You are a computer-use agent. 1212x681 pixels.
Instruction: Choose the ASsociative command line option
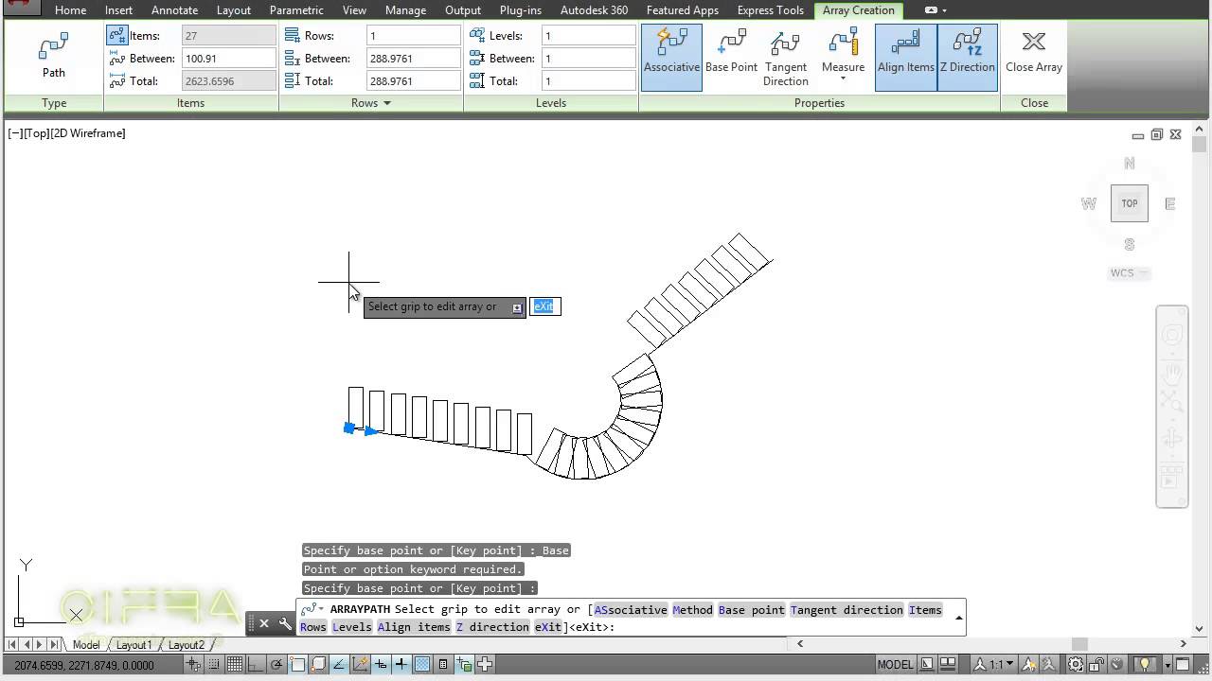click(x=630, y=610)
